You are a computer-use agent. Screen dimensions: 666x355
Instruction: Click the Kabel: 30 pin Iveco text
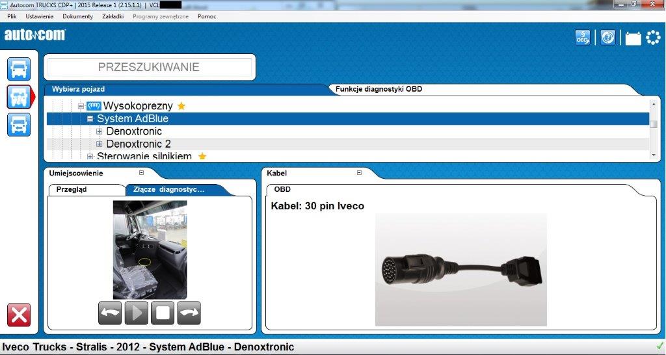pos(317,206)
